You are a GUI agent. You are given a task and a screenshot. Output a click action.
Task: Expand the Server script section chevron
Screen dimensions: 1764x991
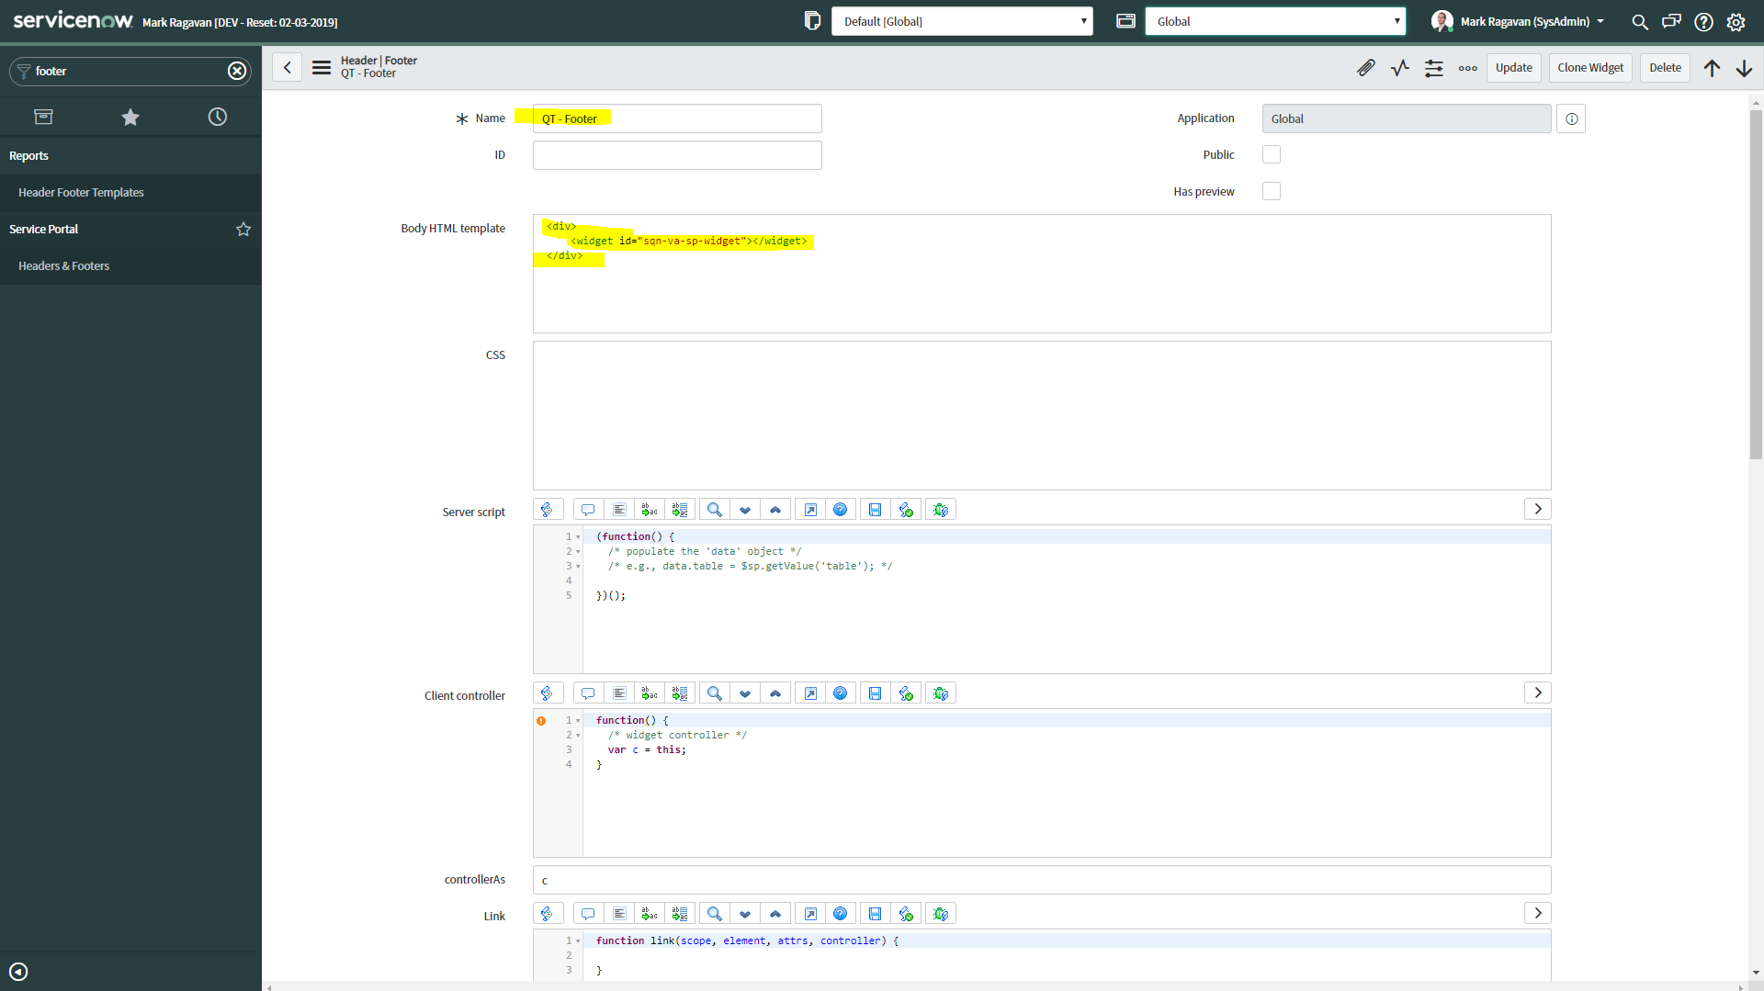coord(1537,509)
